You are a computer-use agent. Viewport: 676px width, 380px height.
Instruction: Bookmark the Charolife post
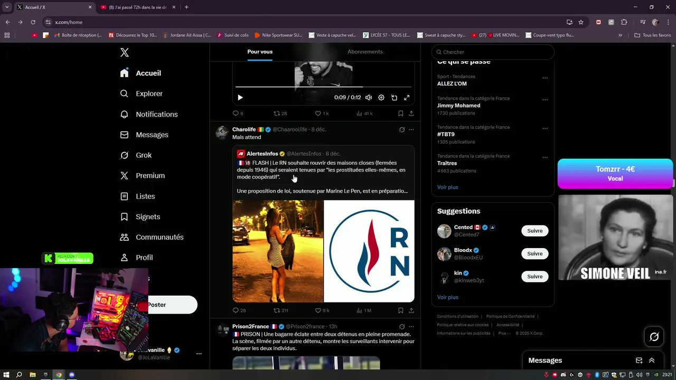click(x=401, y=310)
